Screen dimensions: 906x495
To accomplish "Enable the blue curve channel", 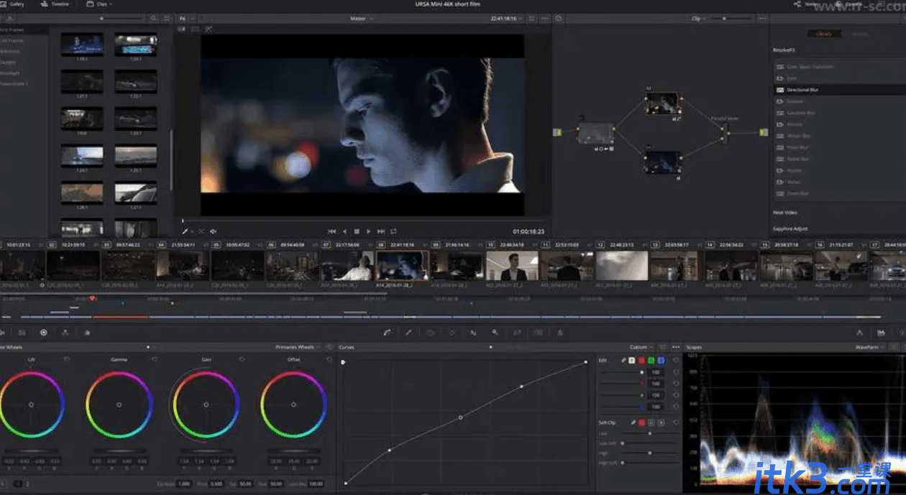I will pyautogui.click(x=660, y=360).
